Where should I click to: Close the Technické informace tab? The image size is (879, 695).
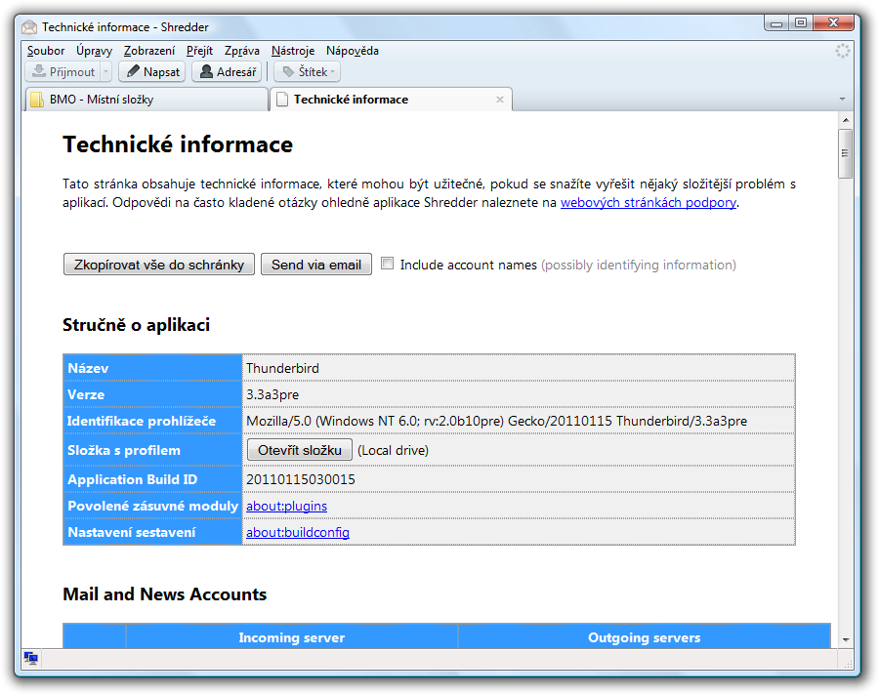499,100
